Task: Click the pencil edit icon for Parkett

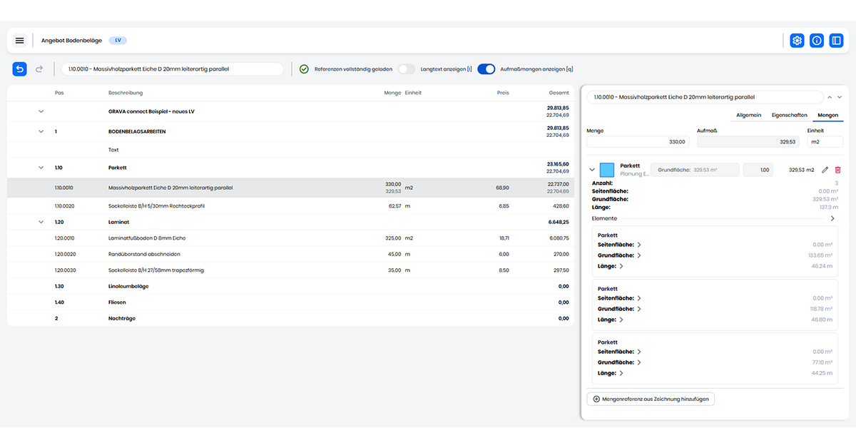Action: pos(825,170)
